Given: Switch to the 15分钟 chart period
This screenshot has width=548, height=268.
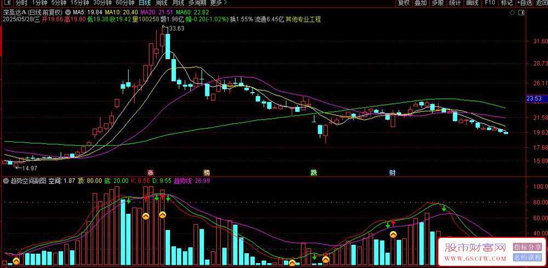Looking at the screenshot, I should point(79,3).
